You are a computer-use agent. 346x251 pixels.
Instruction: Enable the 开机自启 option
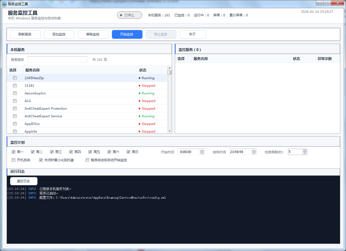14,160
